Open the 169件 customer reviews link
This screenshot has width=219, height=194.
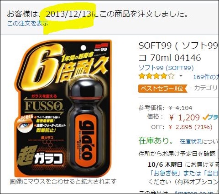(x=206, y=77)
